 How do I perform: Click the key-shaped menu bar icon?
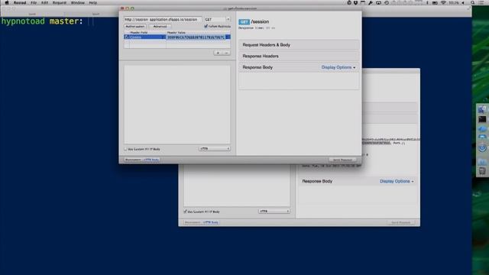tap(370, 2)
